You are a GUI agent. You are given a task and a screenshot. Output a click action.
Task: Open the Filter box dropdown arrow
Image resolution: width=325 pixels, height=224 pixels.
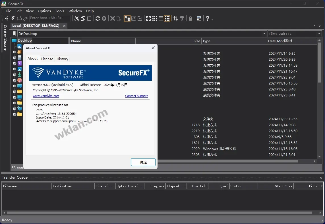[x=319, y=34]
